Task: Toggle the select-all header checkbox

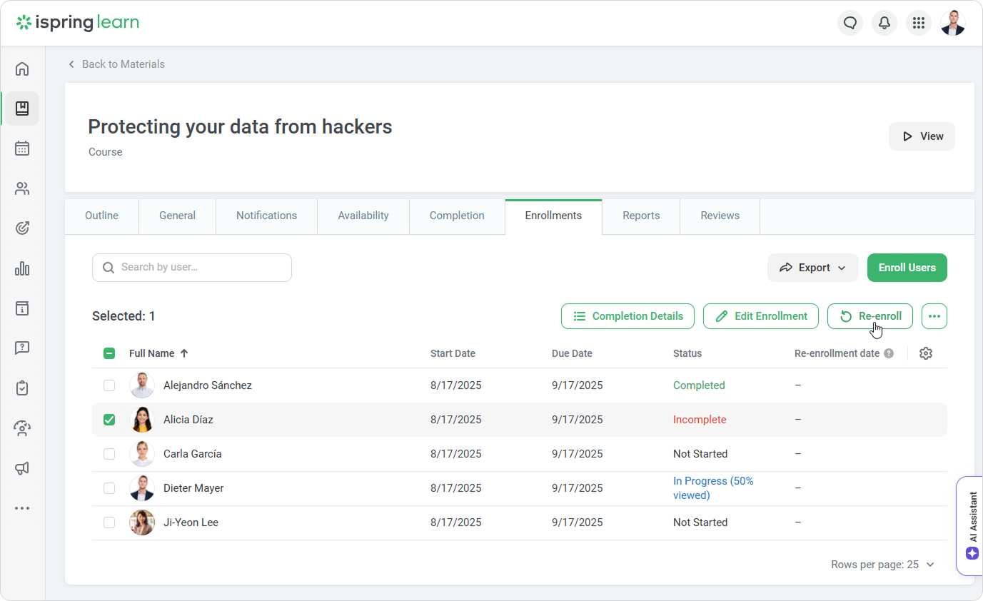Action: tap(109, 353)
